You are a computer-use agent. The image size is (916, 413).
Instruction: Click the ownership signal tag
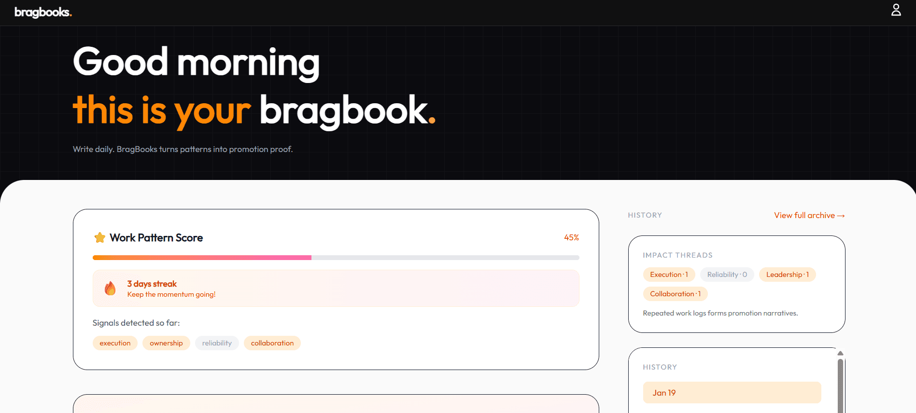(166, 343)
